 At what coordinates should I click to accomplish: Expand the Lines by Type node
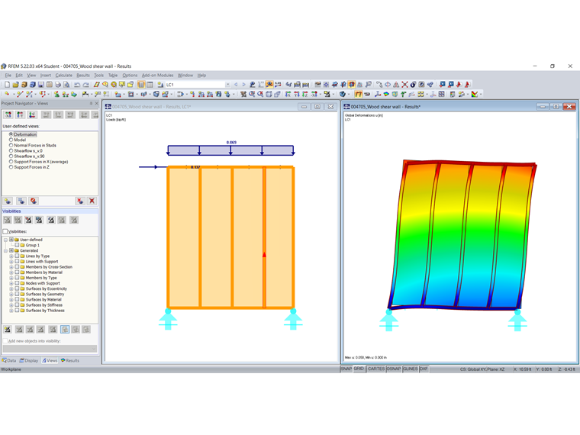(x=11, y=256)
